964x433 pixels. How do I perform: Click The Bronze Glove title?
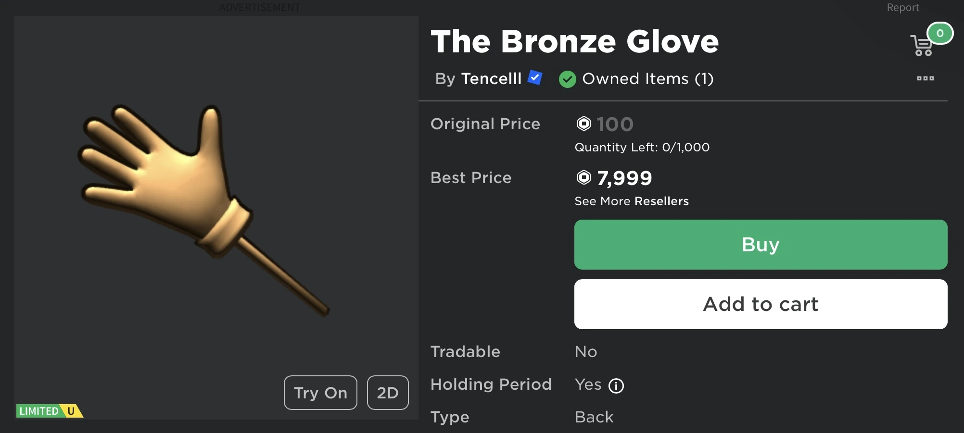point(574,41)
